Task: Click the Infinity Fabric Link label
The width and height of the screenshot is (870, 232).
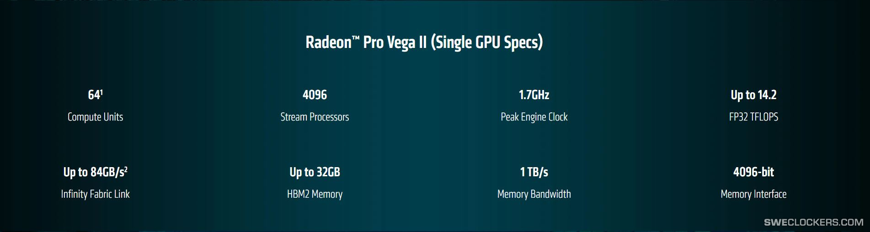Action: tap(95, 194)
